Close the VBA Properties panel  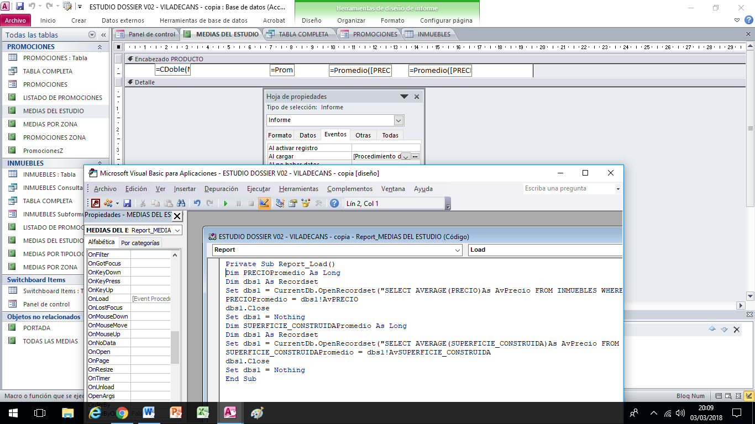tap(177, 216)
